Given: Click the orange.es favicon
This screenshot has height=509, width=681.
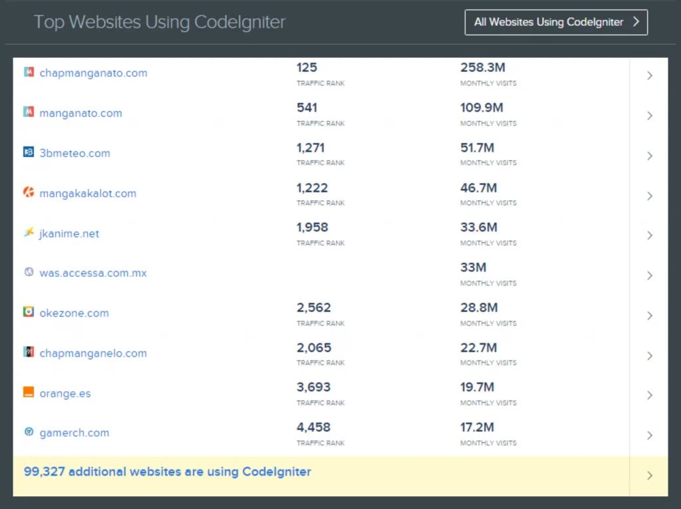Looking at the screenshot, I should click(x=29, y=392).
